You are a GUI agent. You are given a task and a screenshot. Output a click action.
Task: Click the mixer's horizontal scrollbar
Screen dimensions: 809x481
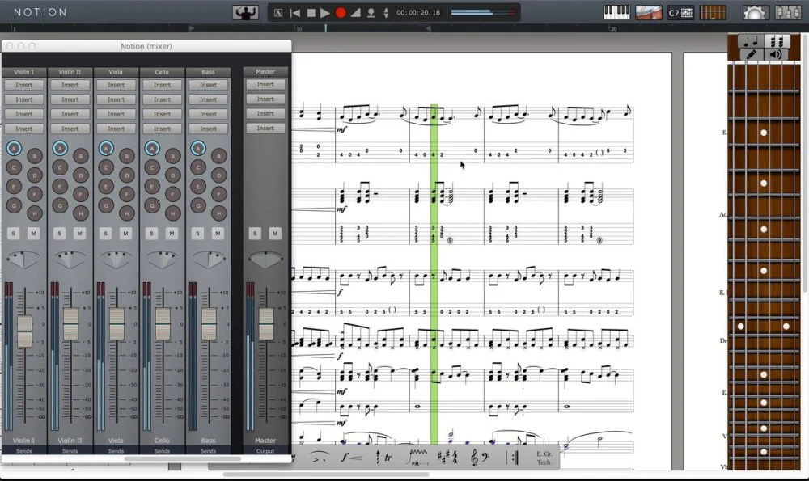pyautogui.click(x=183, y=458)
